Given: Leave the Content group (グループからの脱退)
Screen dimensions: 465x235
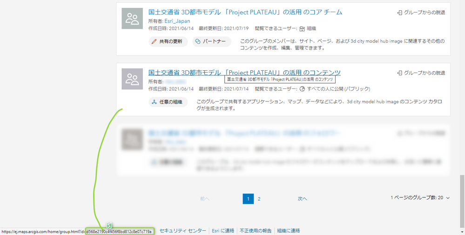Looking at the screenshot, I should 421,73.
